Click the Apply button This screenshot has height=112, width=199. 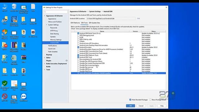[151, 106]
